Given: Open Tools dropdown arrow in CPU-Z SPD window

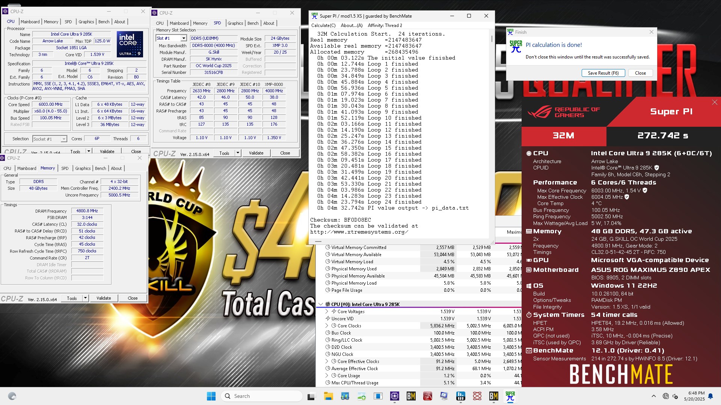Looking at the screenshot, I should coord(238,153).
